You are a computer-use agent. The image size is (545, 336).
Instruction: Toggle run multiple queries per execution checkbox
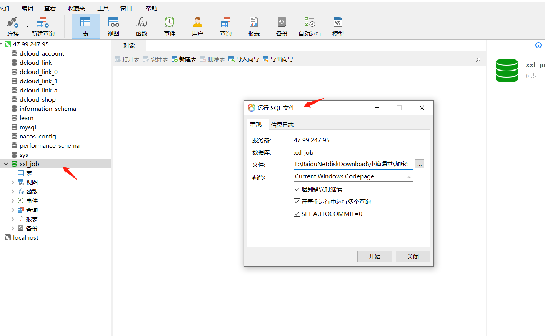pos(297,201)
